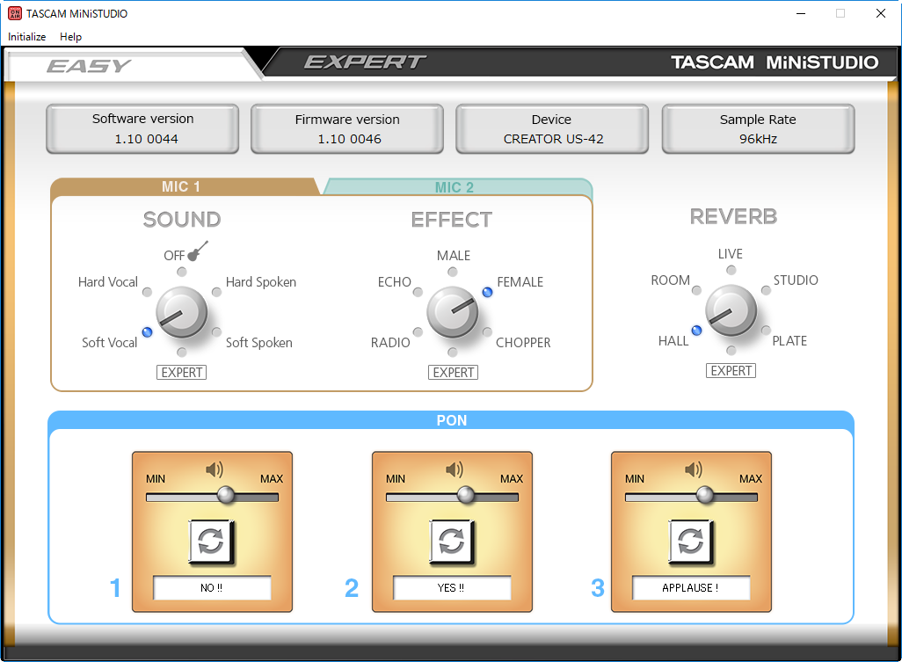
Task: Click the PON 2 volume slider handle
Action: pyautogui.click(x=466, y=495)
